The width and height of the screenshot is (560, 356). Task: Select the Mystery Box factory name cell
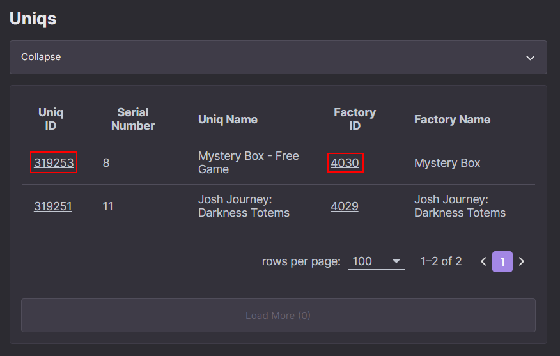pyautogui.click(x=447, y=163)
